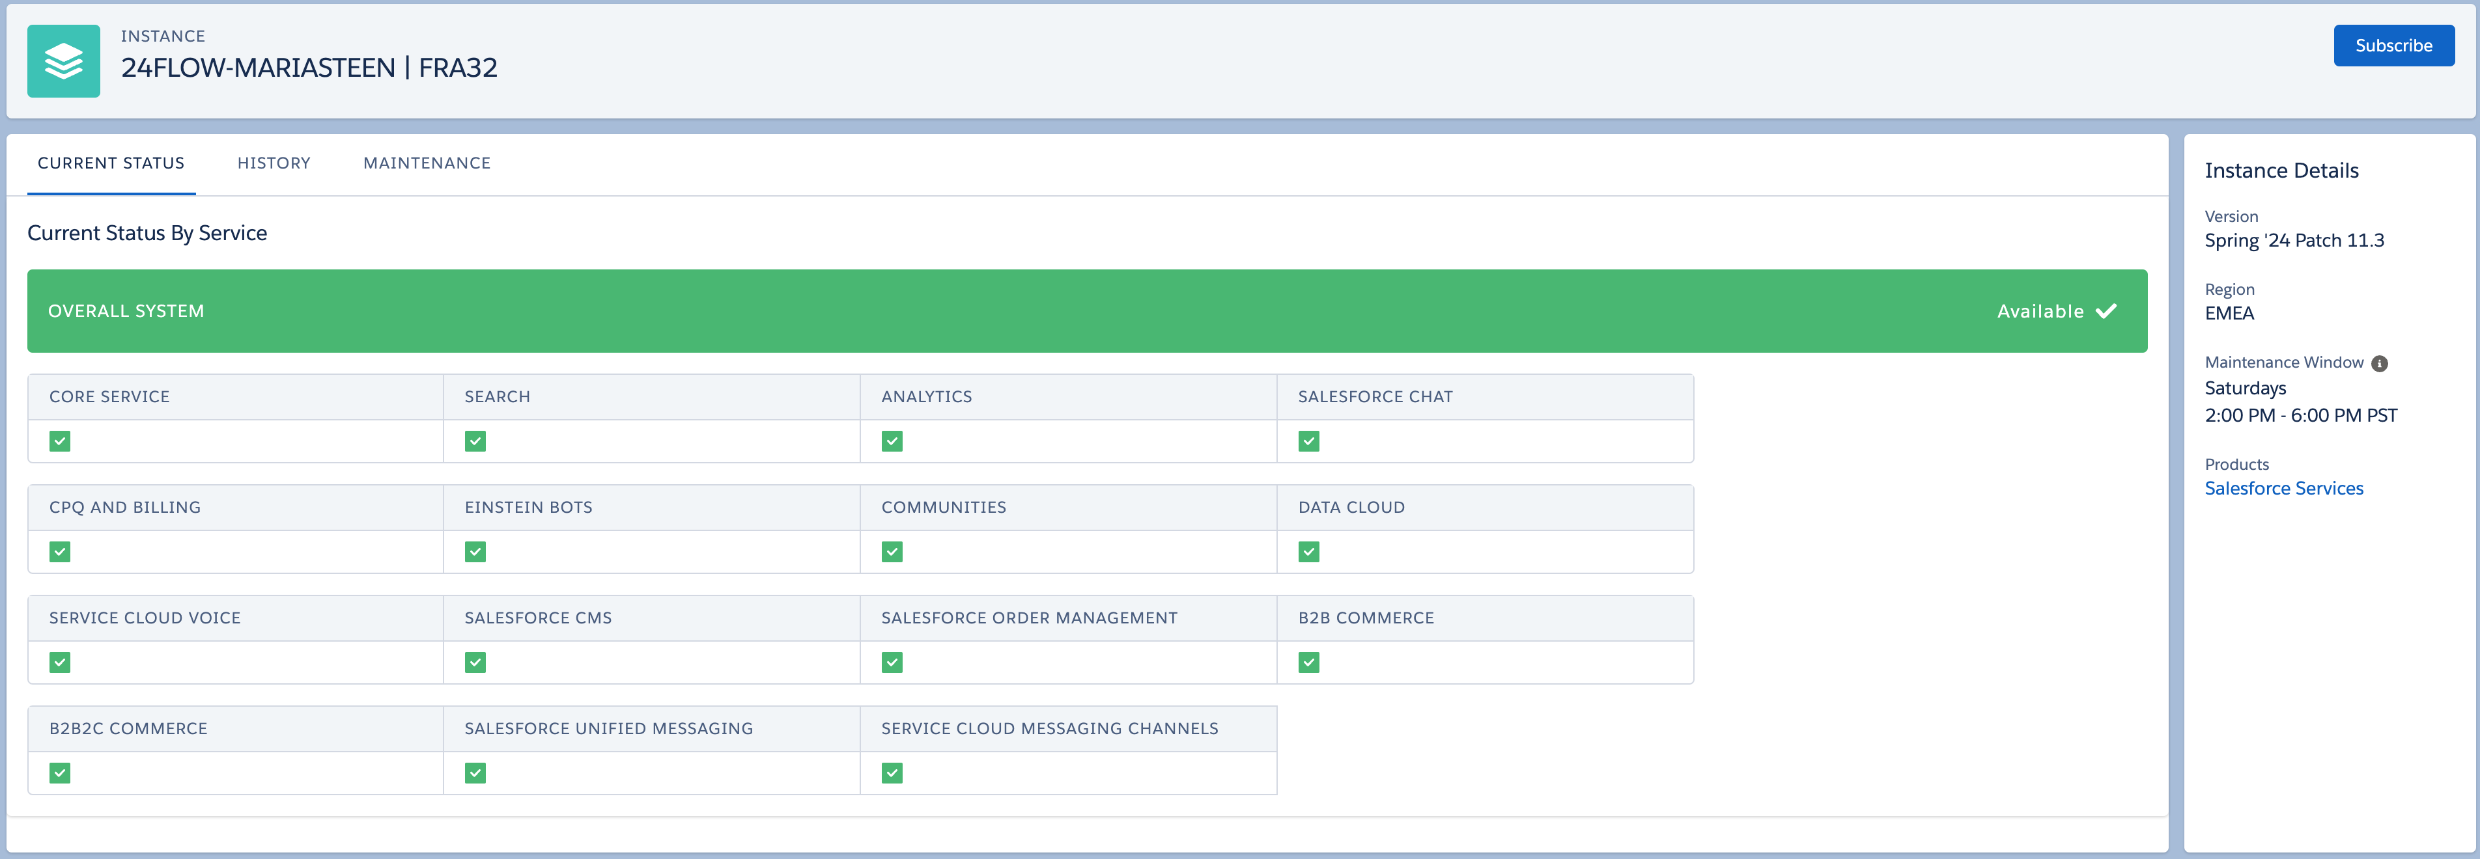Click the Core Service green status icon
This screenshot has height=859, width=2480.
pos(60,441)
